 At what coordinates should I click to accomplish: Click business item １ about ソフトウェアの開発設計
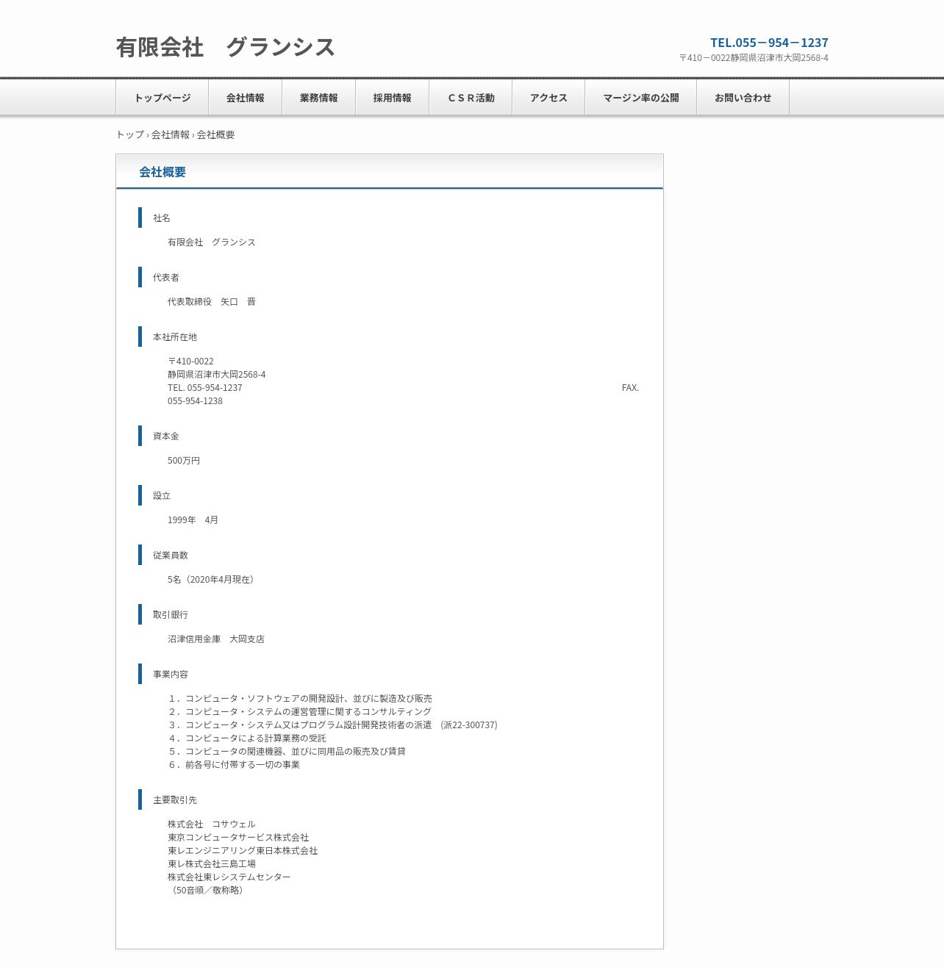[x=300, y=699]
